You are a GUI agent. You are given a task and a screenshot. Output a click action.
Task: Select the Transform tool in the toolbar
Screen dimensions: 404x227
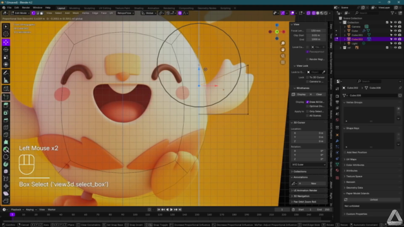pyautogui.click(x=6, y=64)
